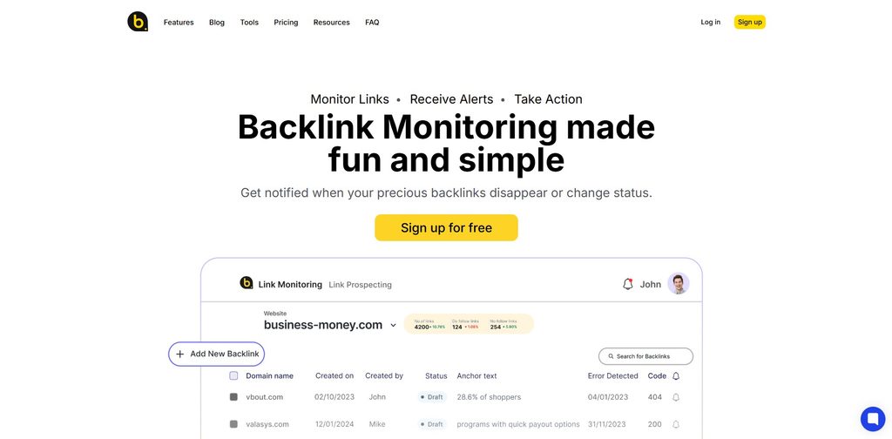Click the yellow 'b' site logo
892x439 pixels.
tap(138, 22)
